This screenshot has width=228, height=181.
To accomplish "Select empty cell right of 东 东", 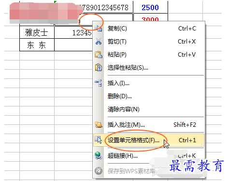I will coord(73,45).
